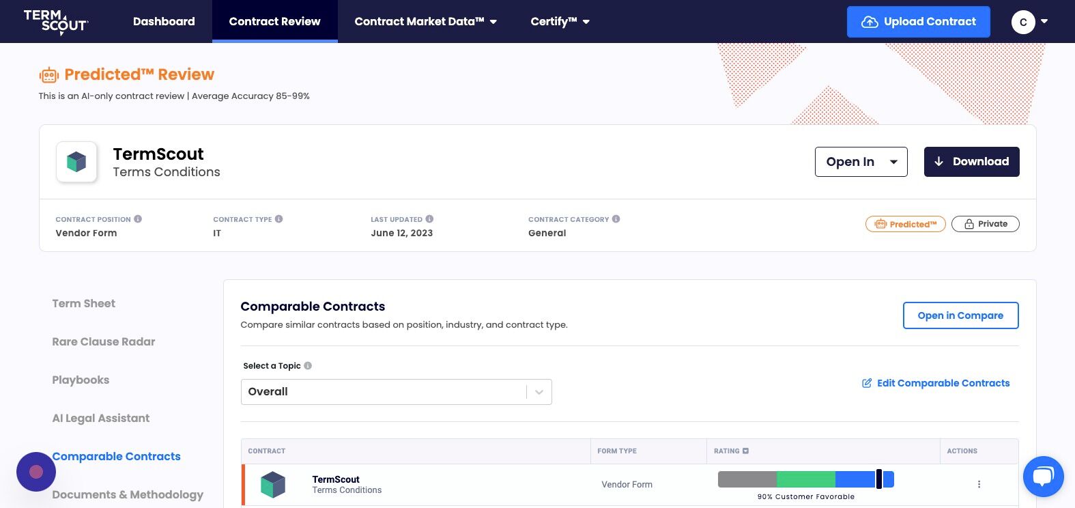This screenshot has height=508, width=1075.
Task: Click '90% Customer Favorable' rating label
Action: click(x=806, y=497)
